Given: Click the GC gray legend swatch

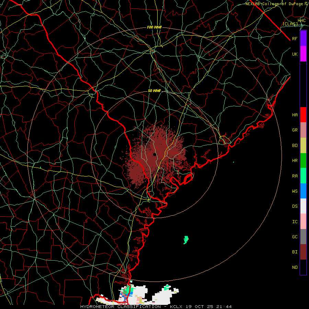Looking at the screenshot, I should pyautogui.click(x=303, y=237).
